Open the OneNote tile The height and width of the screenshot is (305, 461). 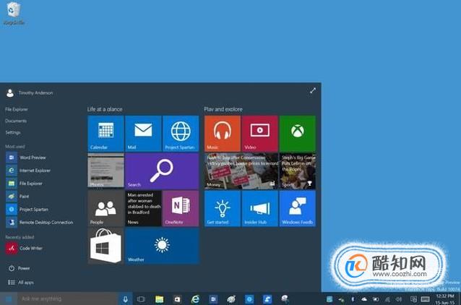pos(181,209)
